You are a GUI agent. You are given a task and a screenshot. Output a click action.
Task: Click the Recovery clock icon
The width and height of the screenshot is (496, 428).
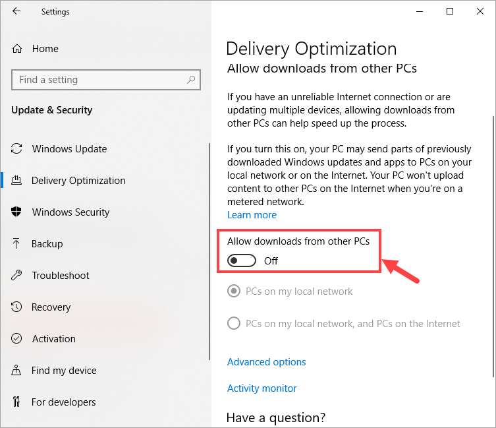pos(17,307)
